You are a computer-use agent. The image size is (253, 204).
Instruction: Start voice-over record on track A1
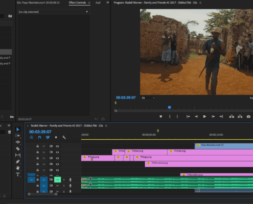click(x=70, y=180)
